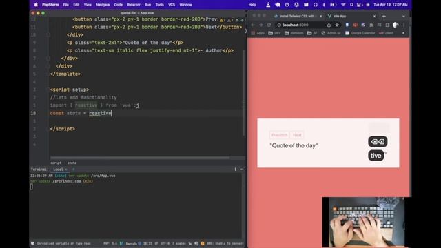Go forward in the browser

click(x=261, y=25)
